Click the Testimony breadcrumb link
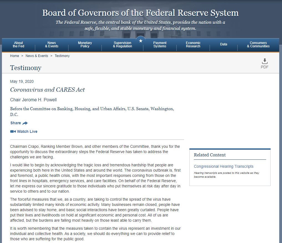 click(x=62, y=56)
